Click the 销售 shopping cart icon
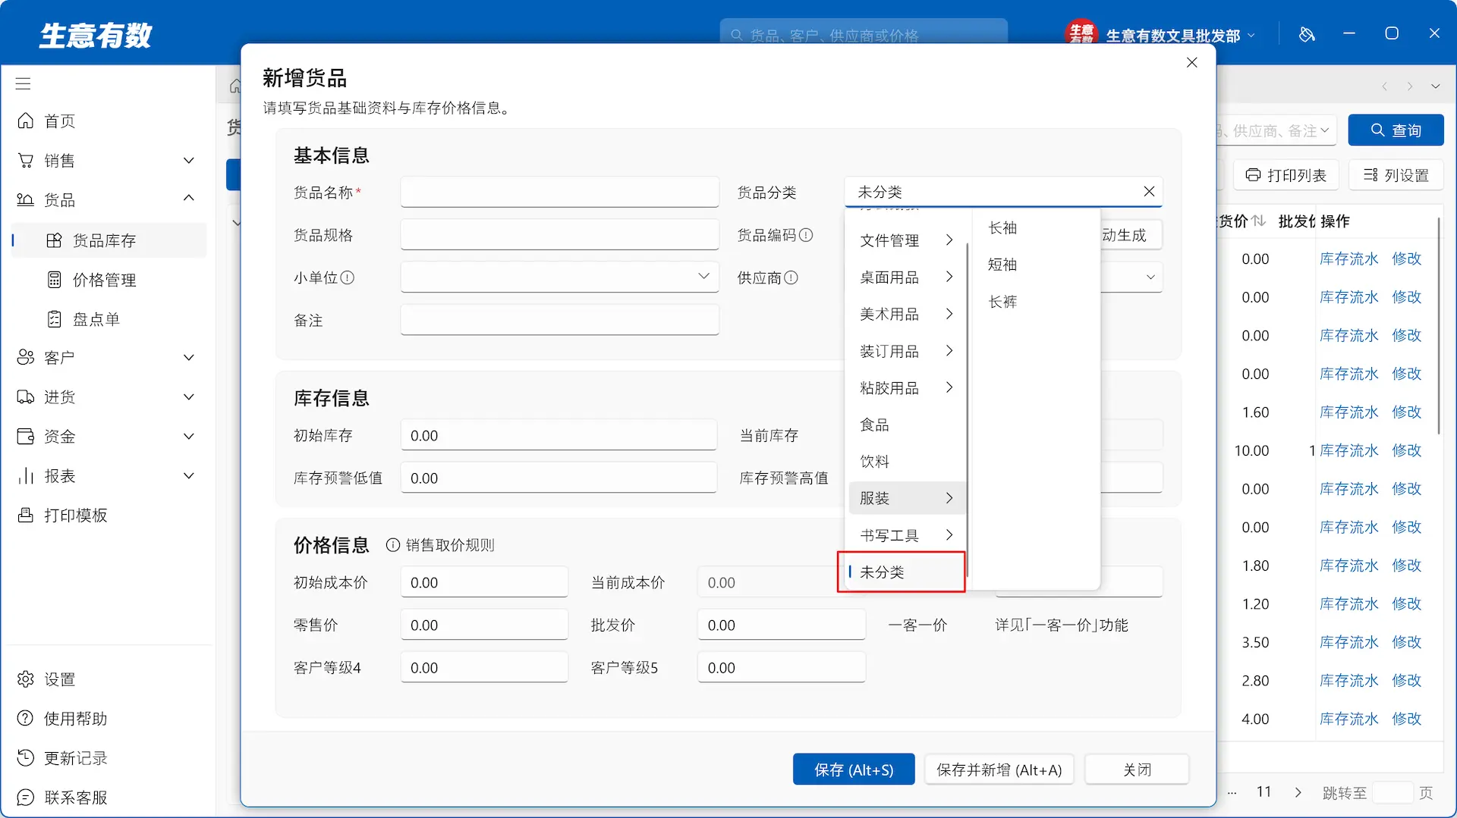 click(26, 161)
